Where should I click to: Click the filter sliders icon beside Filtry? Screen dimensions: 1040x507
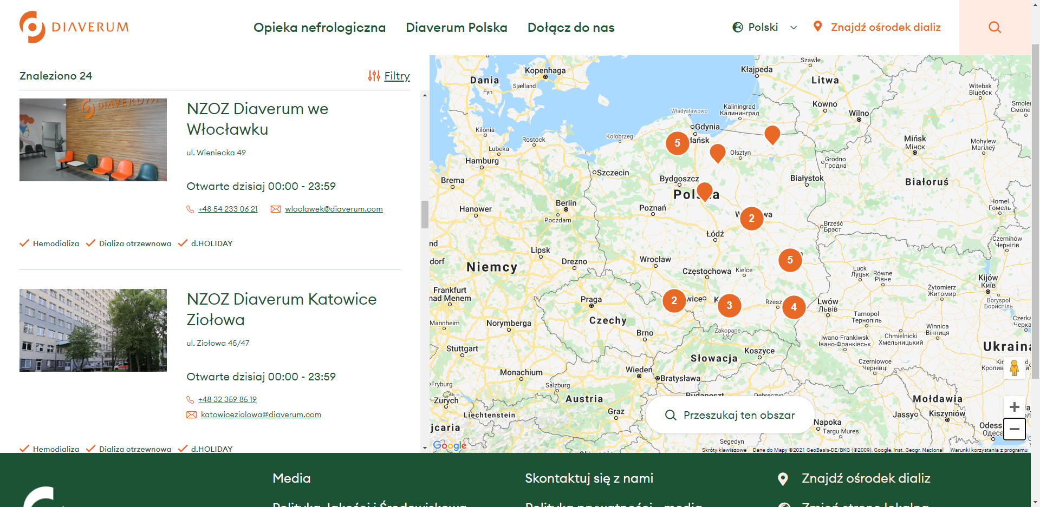(x=374, y=76)
